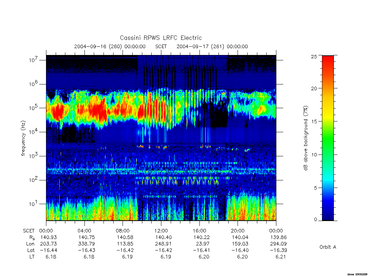Click the dB above background (7%) label

point(305,138)
